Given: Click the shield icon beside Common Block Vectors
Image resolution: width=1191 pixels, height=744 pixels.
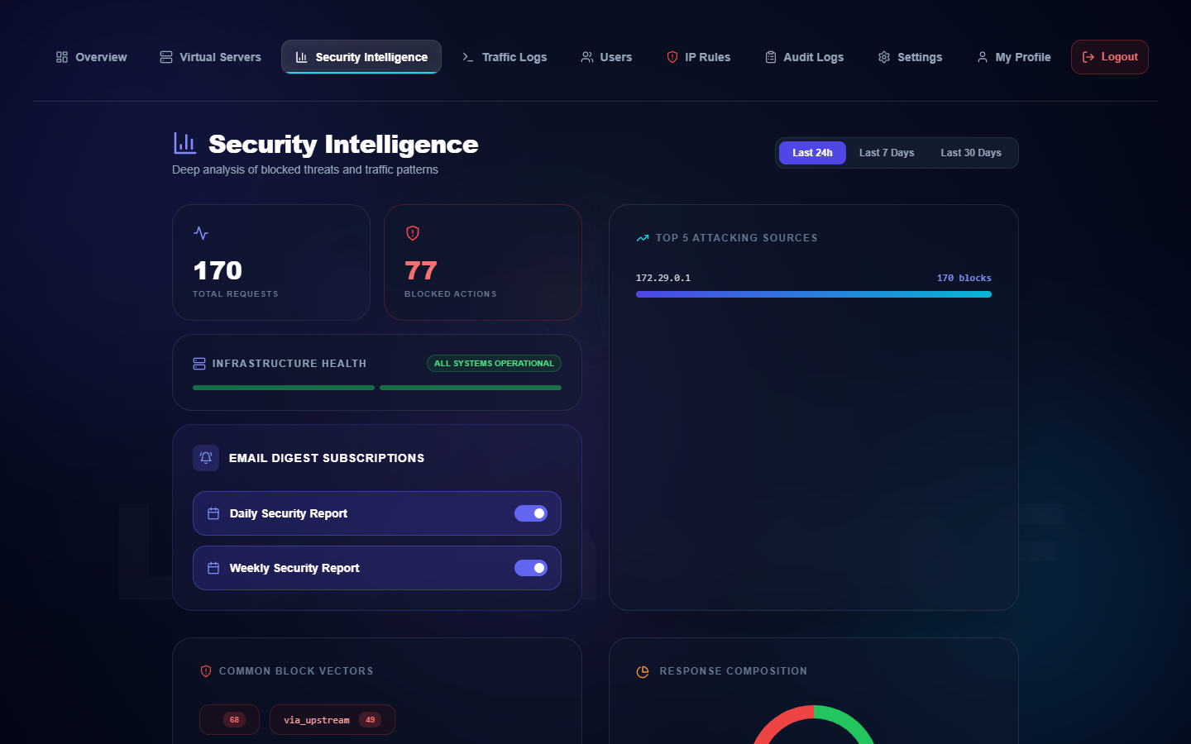Looking at the screenshot, I should pyautogui.click(x=205, y=671).
